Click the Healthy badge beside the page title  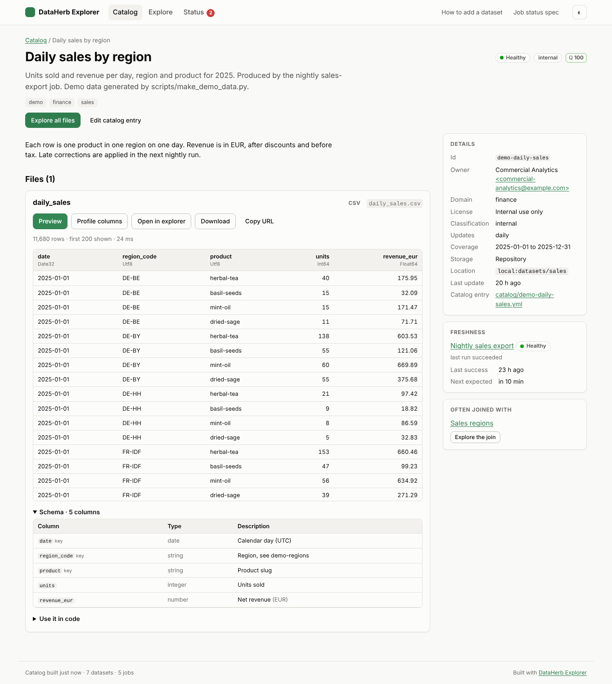(x=513, y=58)
